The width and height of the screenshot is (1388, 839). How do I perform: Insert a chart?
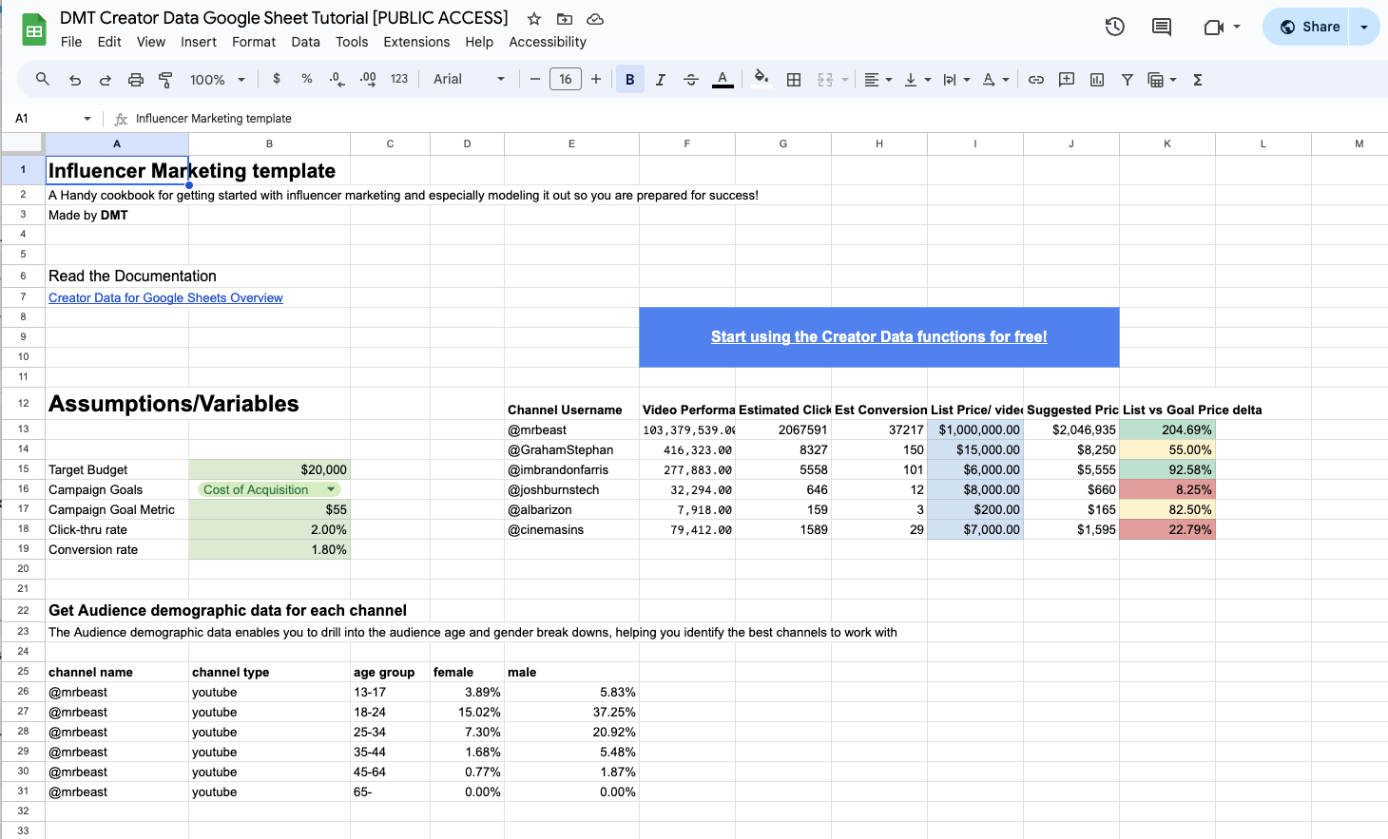click(1097, 80)
